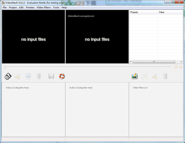The image size is (185, 143).
Task: Close the VideoMach window
Action: [x=179, y=2]
